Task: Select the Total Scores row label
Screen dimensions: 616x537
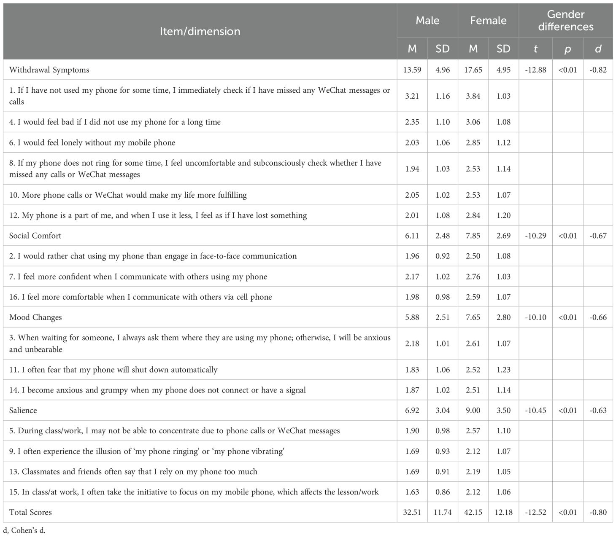Action: click(30, 513)
